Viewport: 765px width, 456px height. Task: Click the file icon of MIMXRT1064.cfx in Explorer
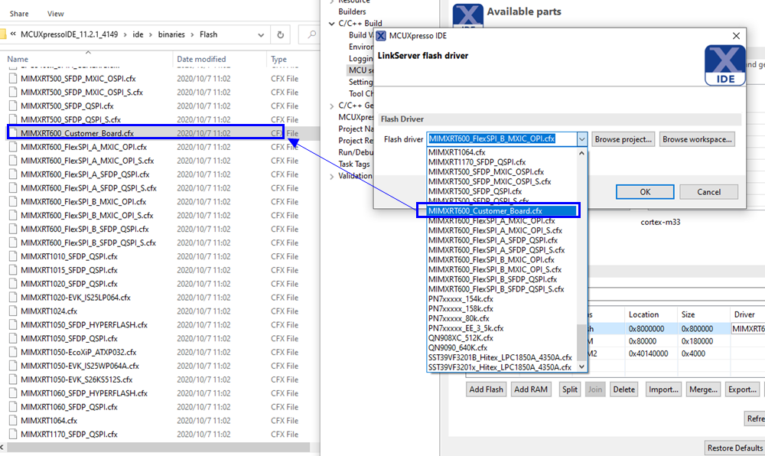(x=13, y=420)
